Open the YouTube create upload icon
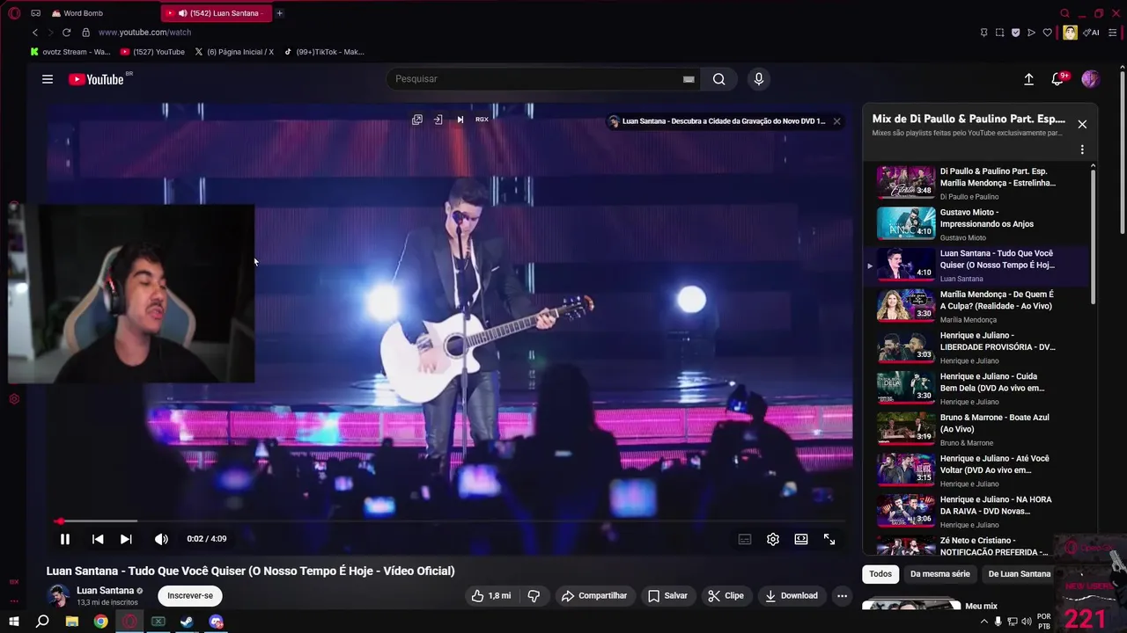 (x=1028, y=79)
